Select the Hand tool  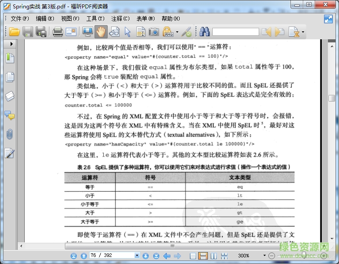click(x=101, y=32)
